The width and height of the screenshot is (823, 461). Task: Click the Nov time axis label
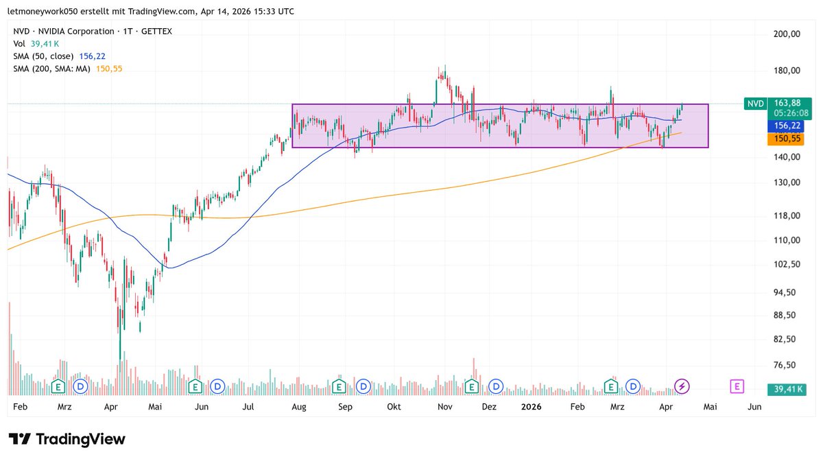(x=444, y=407)
